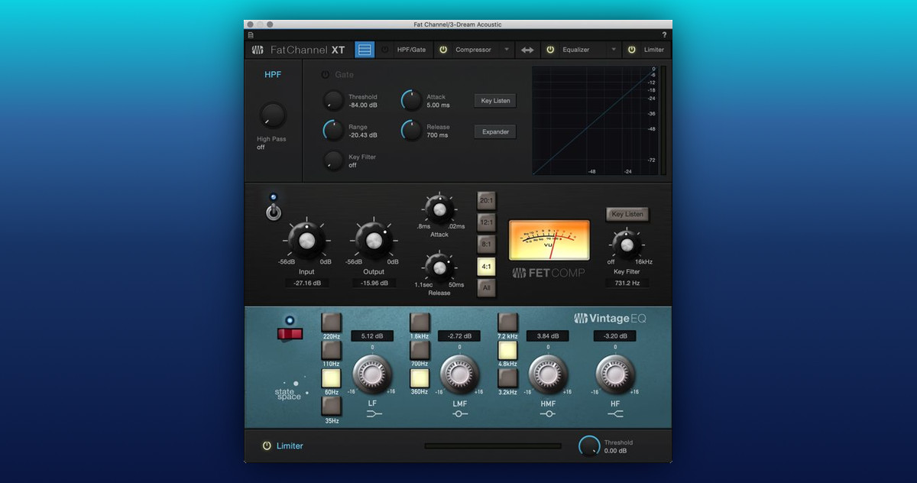This screenshot has width=917, height=483.
Task: Open the Compressor model dropdown arrow
Action: (506, 50)
